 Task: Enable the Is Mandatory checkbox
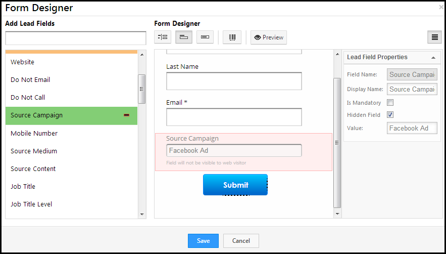pos(390,103)
